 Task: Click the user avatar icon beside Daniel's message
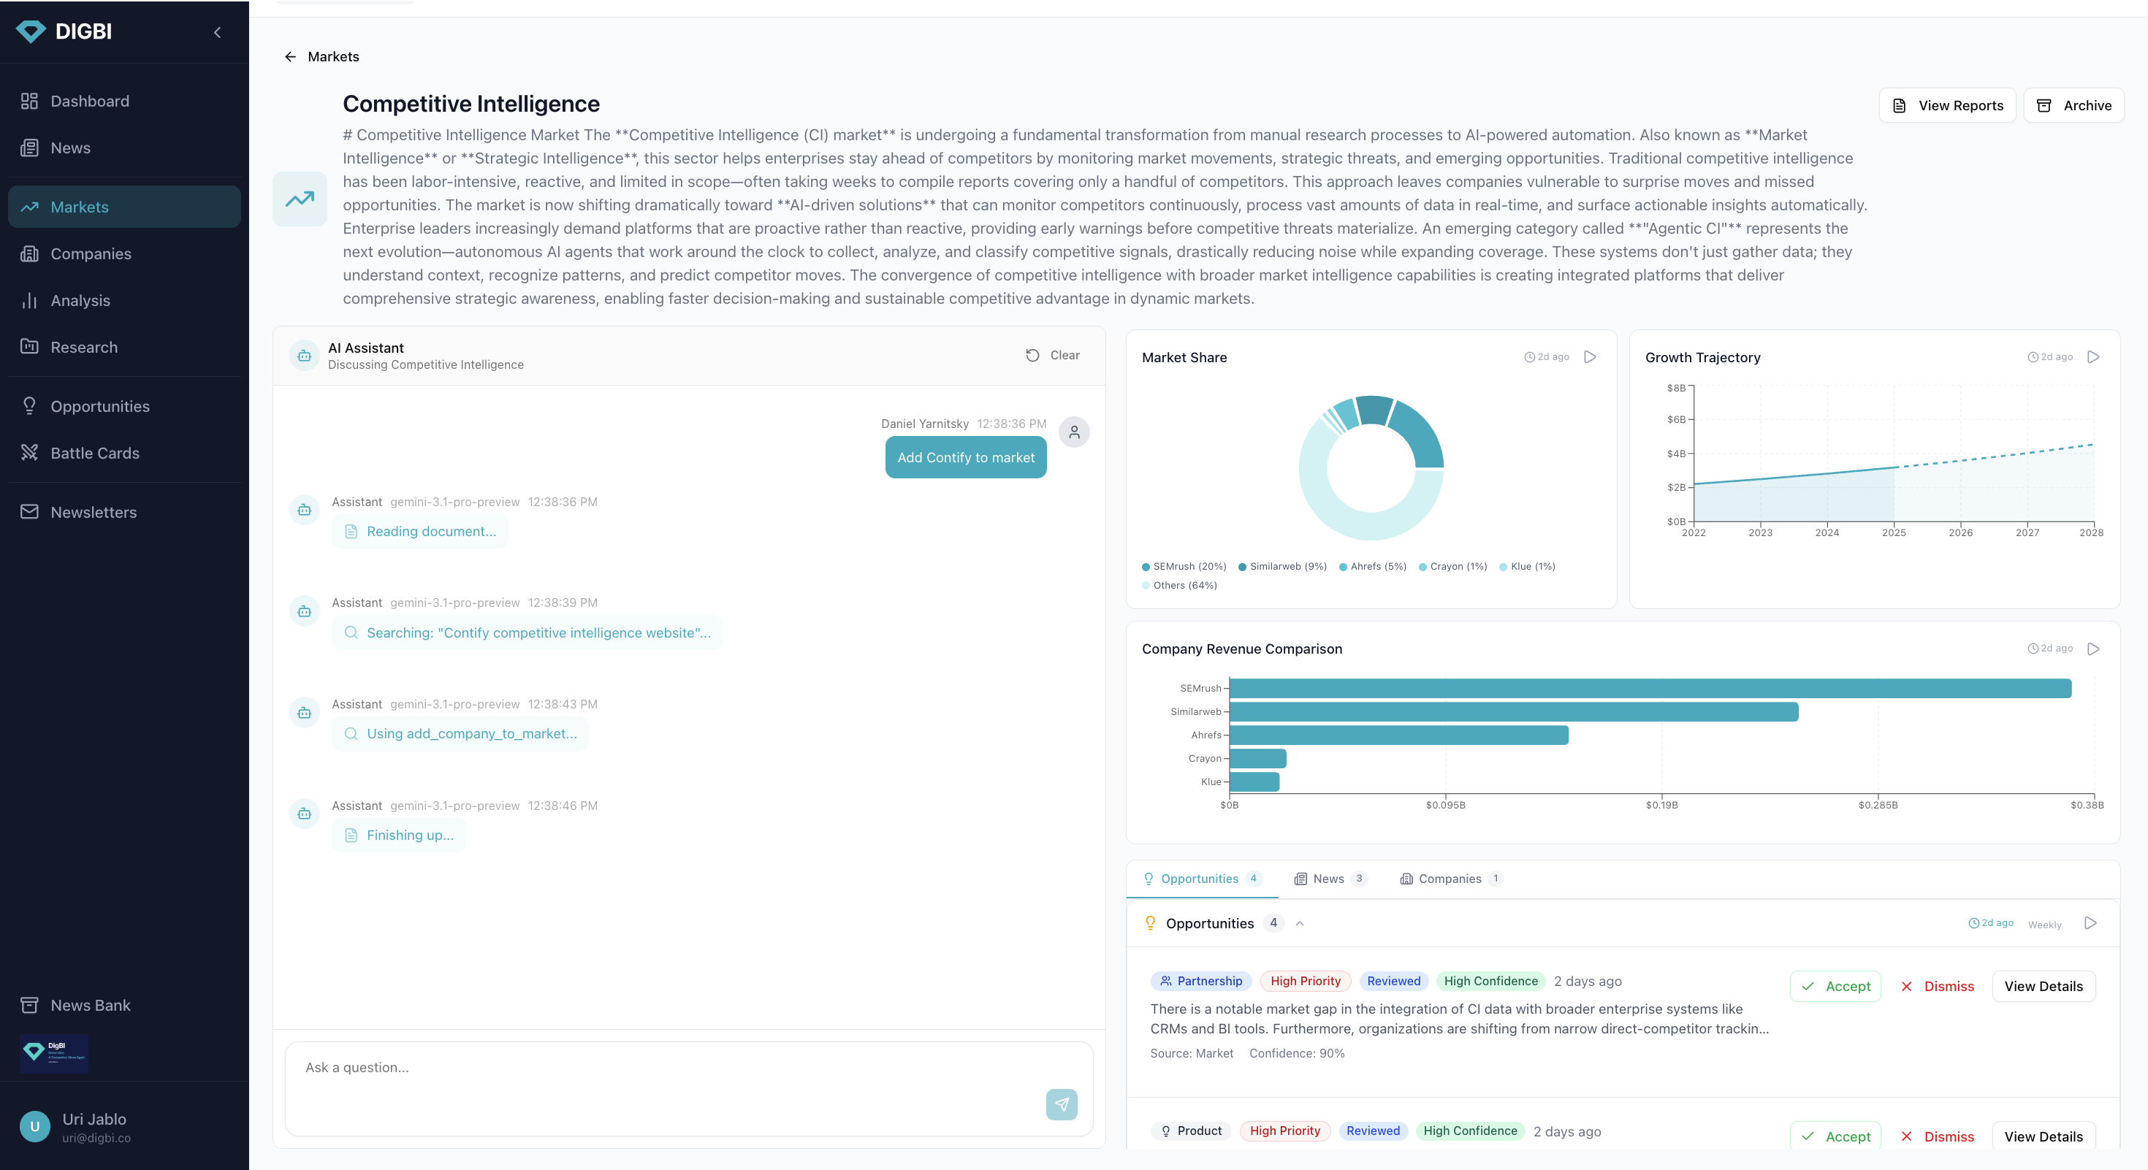1074,432
